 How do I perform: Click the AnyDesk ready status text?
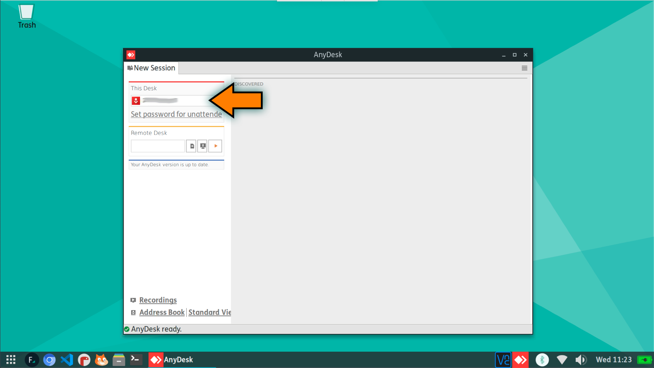[156, 329]
